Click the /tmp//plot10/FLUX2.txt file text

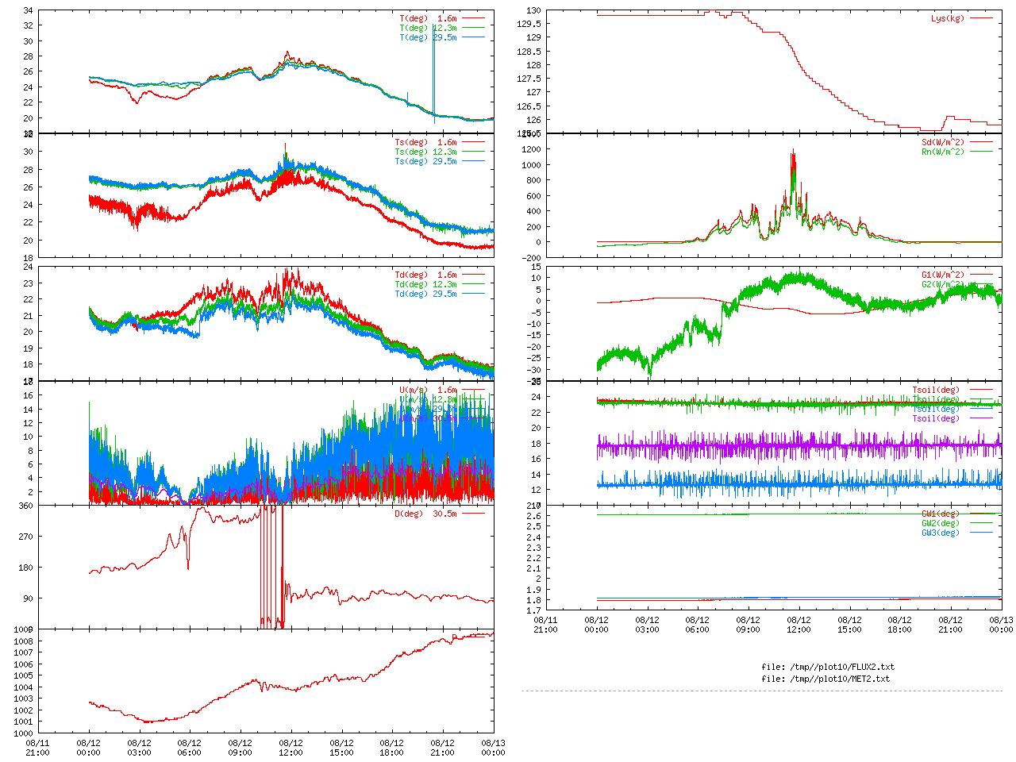pyautogui.click(x=828, y=667)
